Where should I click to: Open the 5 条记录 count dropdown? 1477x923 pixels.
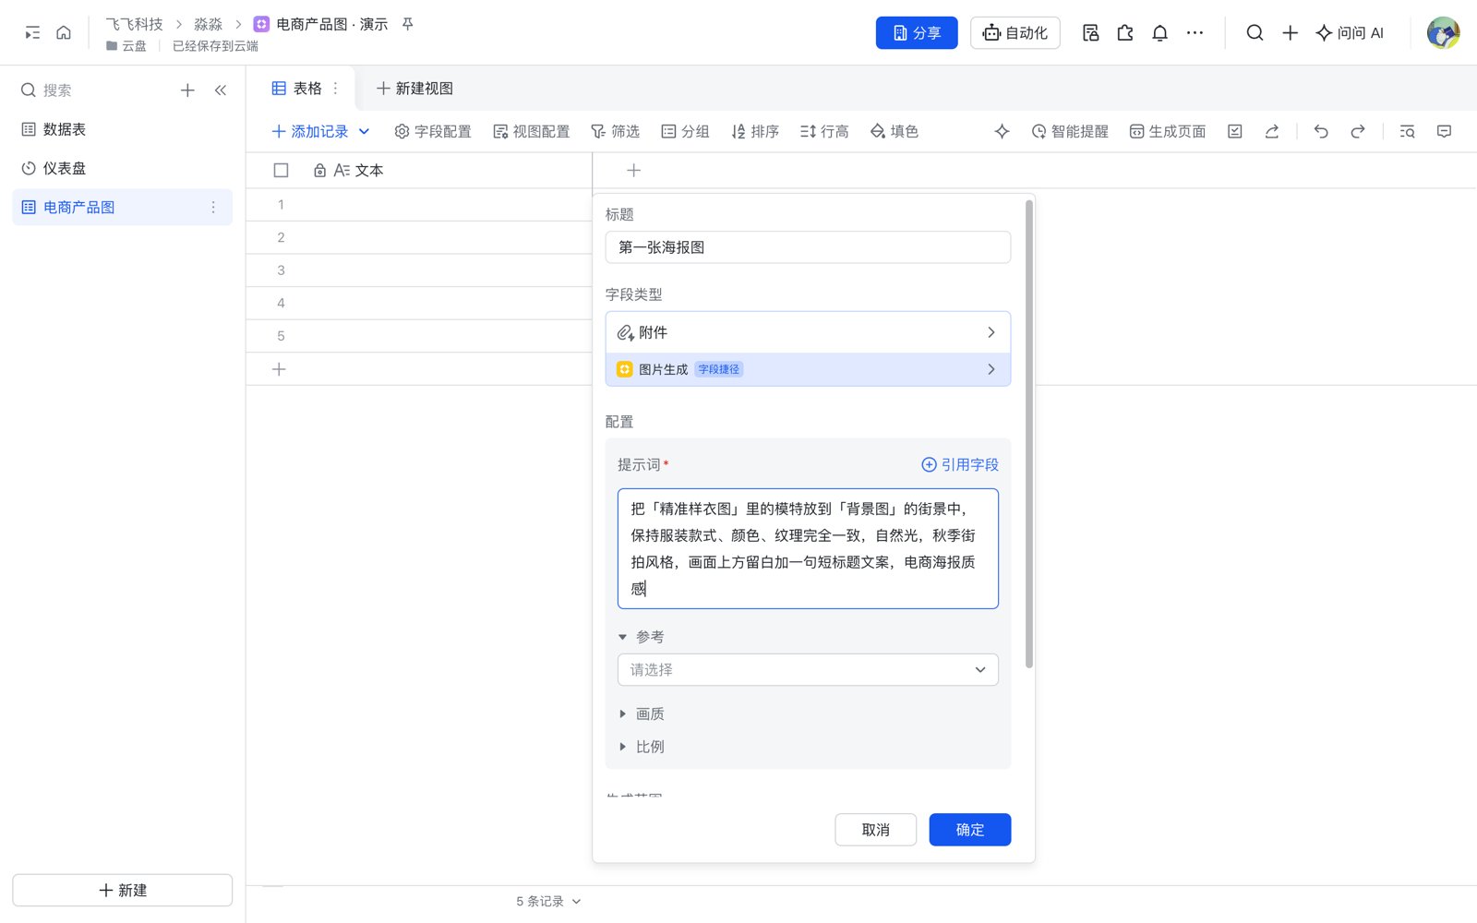point(548,902)
